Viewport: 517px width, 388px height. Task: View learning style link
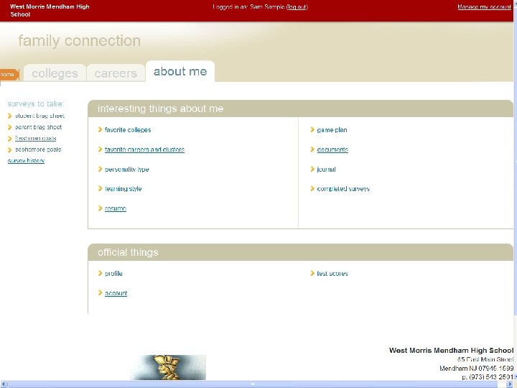(x=124, y=189)
